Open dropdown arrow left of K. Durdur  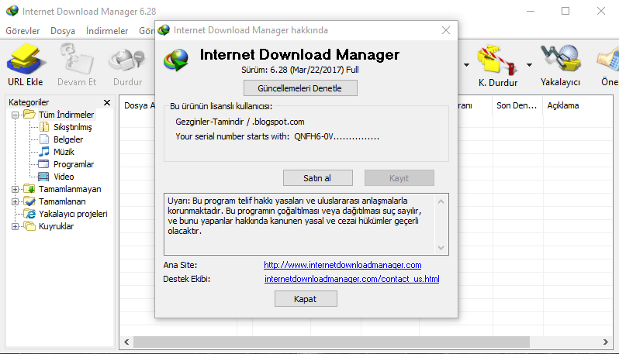coord(467,64)
